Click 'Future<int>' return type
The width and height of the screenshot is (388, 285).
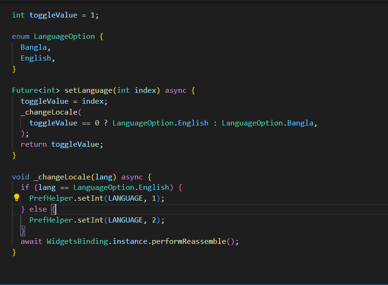pyautogui.click(x=36, y=90)
